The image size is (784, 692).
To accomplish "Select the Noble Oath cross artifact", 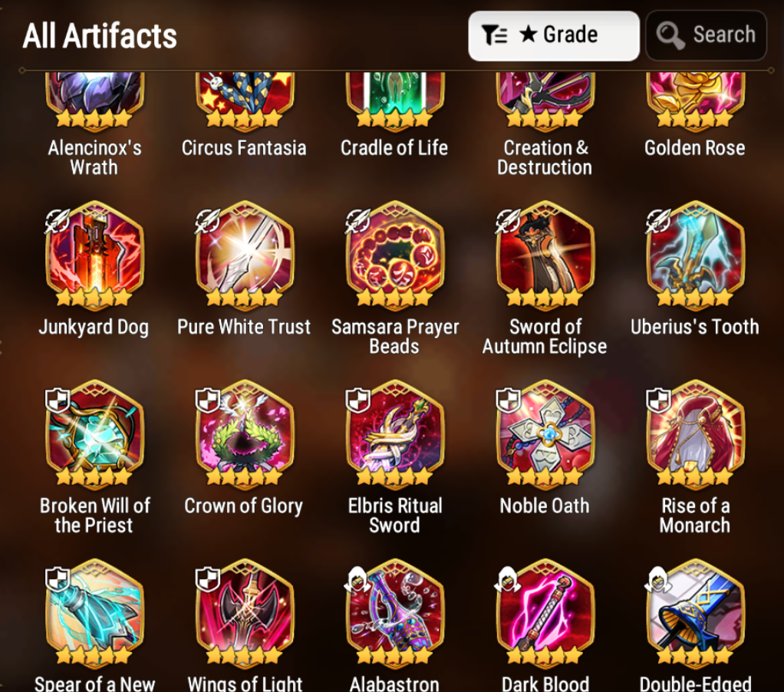I will pos(545,433).
